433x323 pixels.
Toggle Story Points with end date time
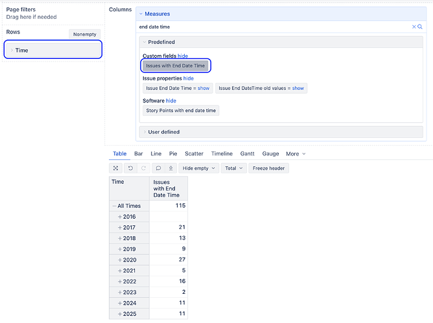(181, 110)
